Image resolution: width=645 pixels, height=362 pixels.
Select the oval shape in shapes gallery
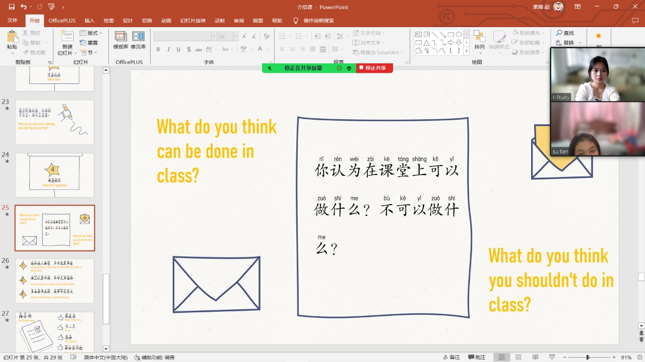click(459, 34)
